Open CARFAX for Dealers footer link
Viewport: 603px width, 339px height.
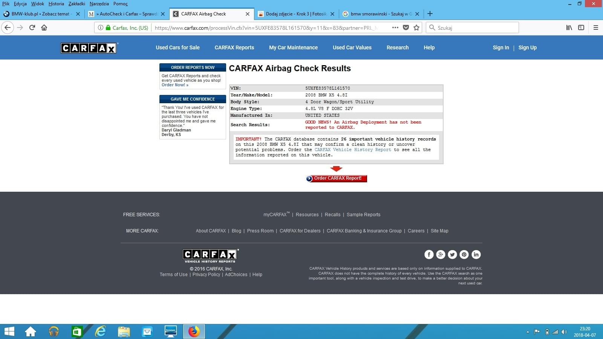pos(300,231)
